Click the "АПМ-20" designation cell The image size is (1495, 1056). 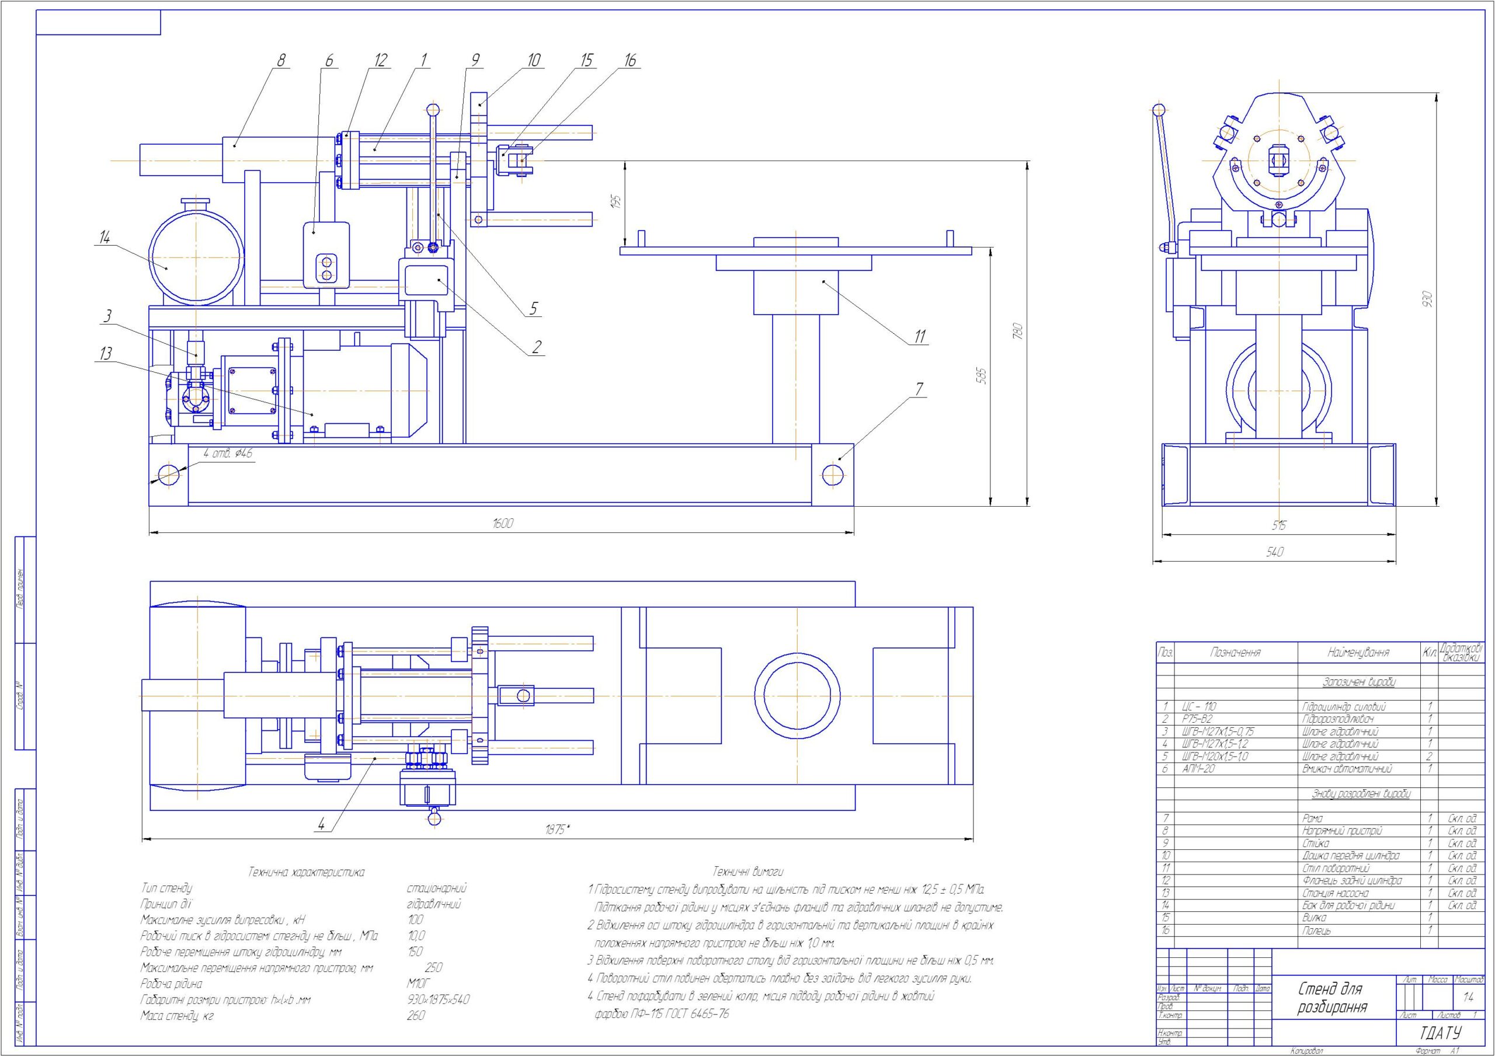[x=1199, y=769]
